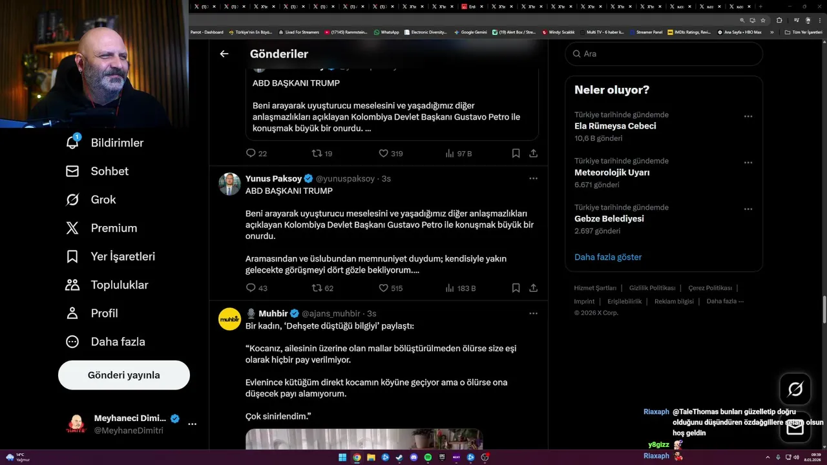
Task: Like the Yunus Paksoy post with 515 likes
Action: (390, 288)
